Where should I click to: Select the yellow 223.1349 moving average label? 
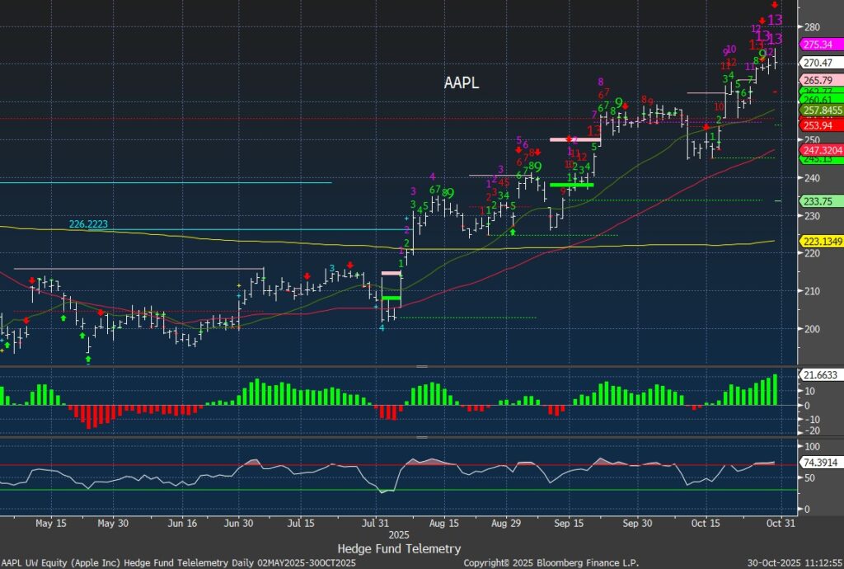click(820, 241)
